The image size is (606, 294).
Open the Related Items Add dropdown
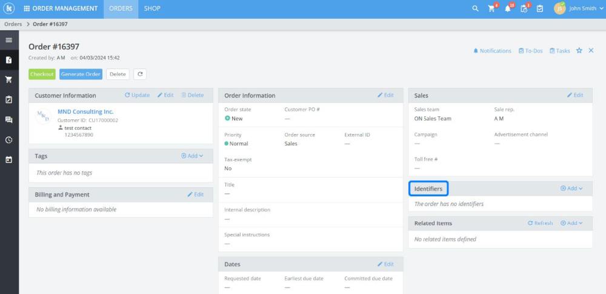click(571, 223)
